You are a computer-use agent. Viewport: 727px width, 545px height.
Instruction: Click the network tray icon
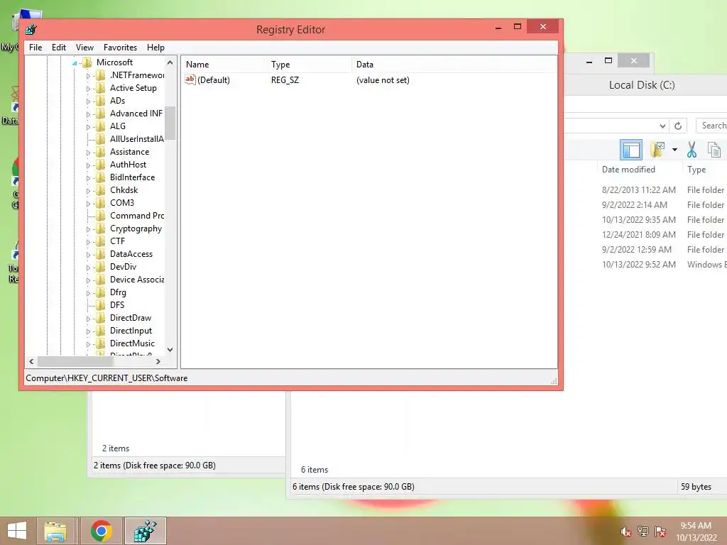(x=643, y=531)
